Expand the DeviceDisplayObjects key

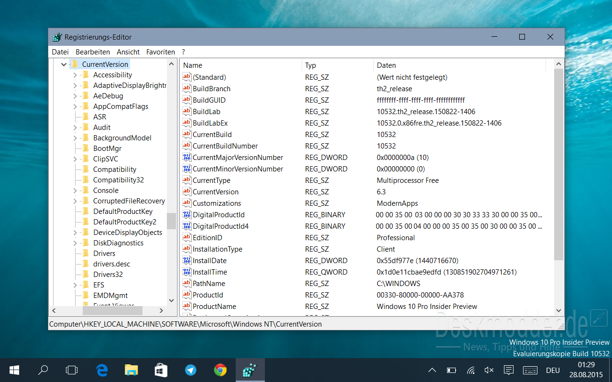coord(75,233)
